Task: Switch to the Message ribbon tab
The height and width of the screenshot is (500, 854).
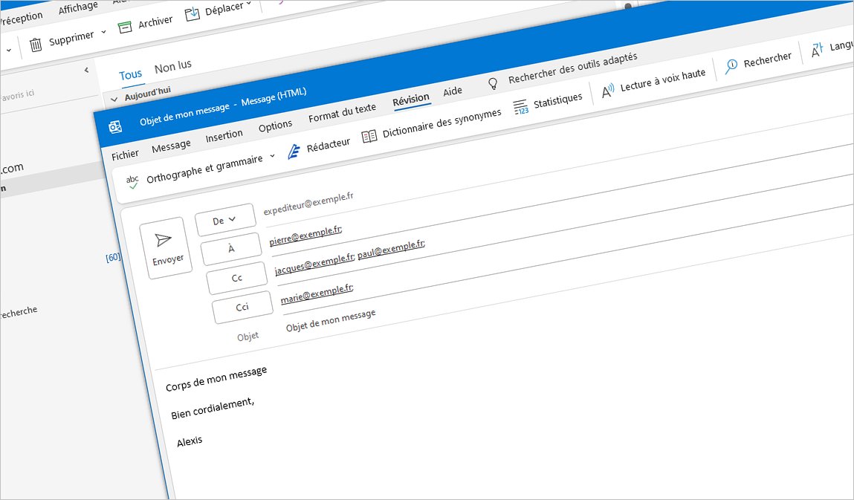Action: click(171, 146)
